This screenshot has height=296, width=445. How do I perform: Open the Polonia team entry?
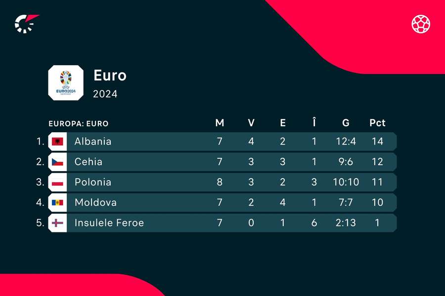pyautogui.click(x=222, y=182)
